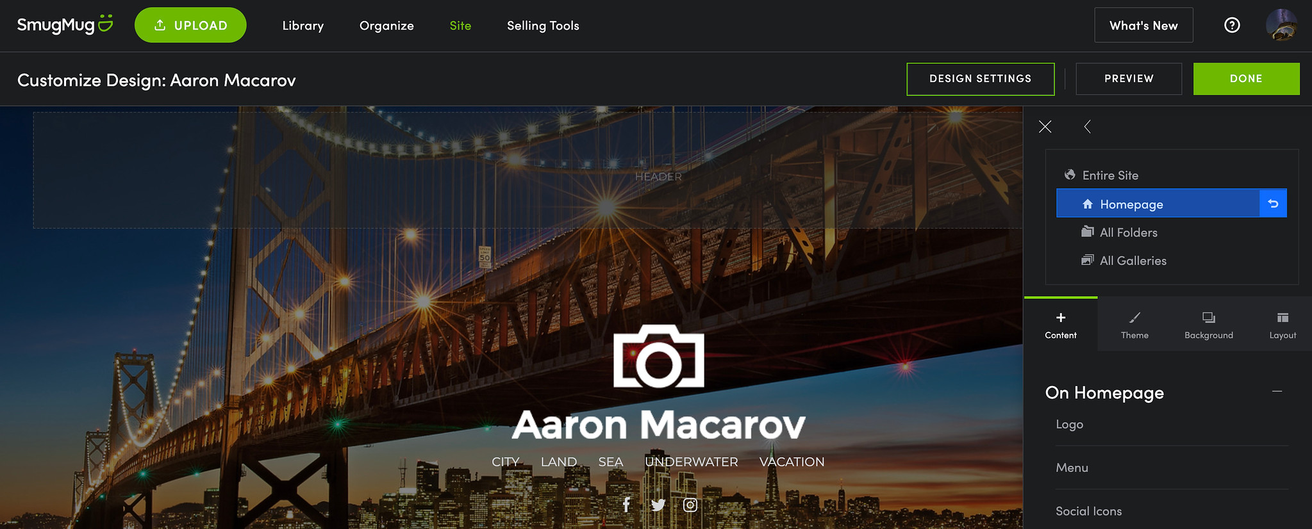Open the Organize menu
This screenshot has width=1312, height=529.
pyautogui.click(x=386, y=26)
